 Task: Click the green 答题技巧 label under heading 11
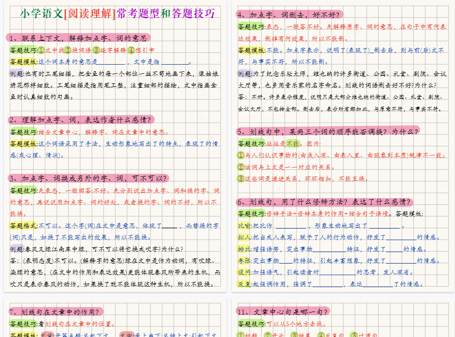(x=251, y=324)
